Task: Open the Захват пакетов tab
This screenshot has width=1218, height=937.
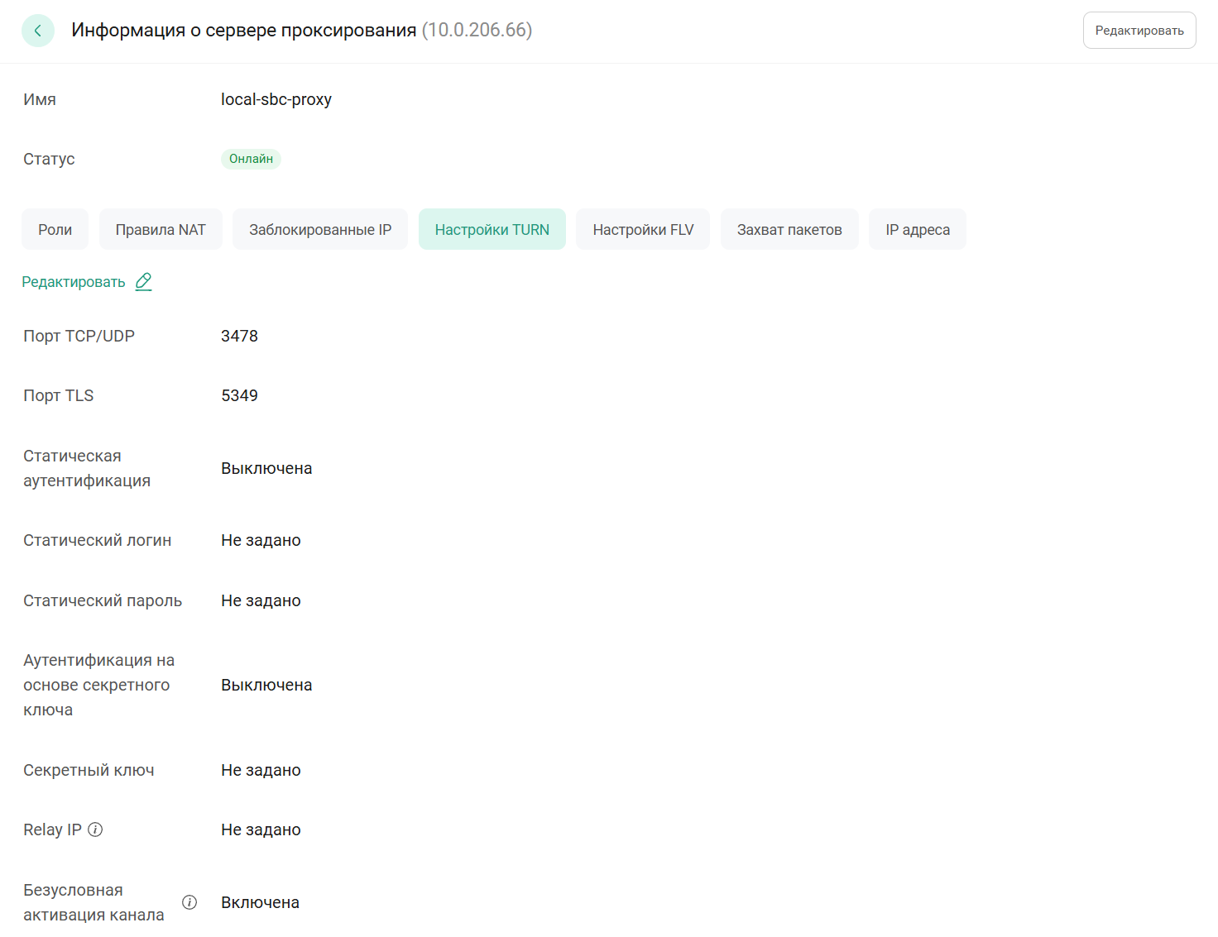Action: coord(789,230)
